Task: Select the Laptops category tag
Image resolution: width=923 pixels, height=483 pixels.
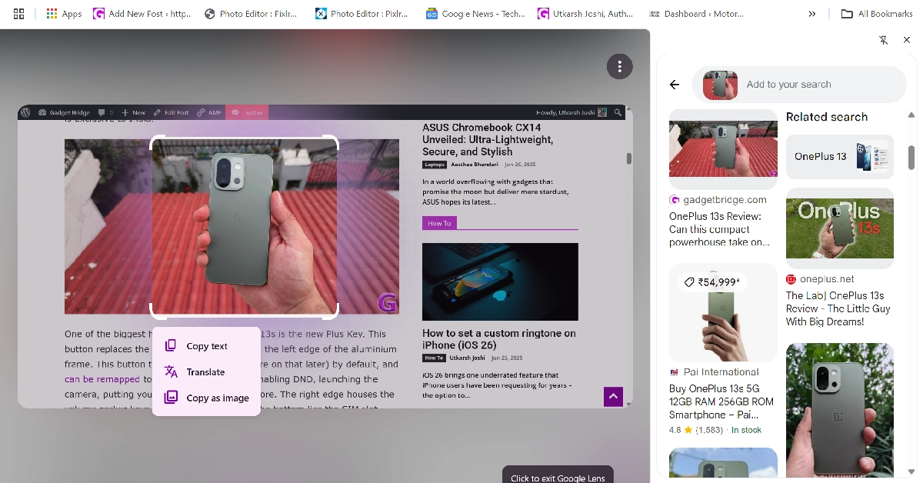Action: (435, 165)
